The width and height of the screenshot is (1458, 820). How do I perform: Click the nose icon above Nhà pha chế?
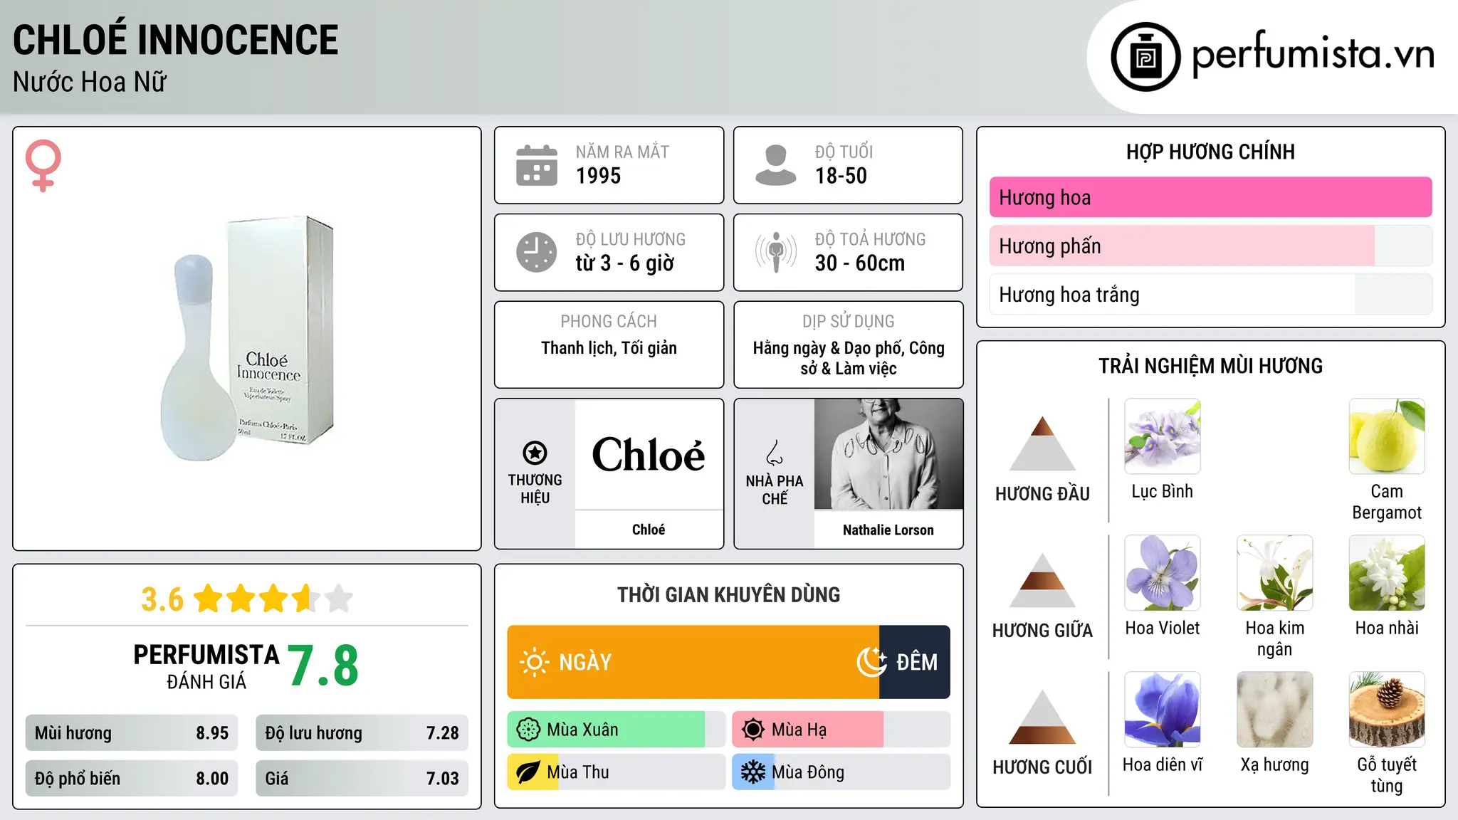pos(775,452)
